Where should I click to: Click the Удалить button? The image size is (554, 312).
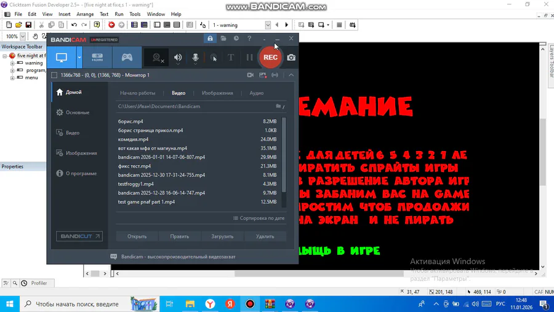click(265, 236)
